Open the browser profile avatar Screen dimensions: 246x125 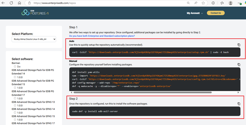tap(231, 3)
